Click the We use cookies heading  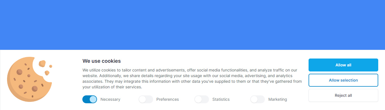tap(102, 61)
